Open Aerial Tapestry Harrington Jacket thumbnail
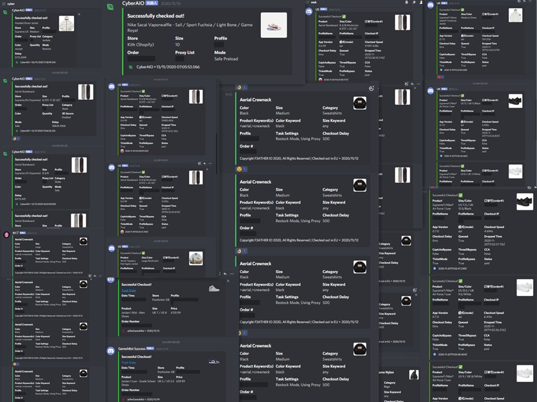 196,259
